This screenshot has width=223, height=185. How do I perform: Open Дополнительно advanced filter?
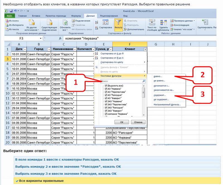click(134, 29)
